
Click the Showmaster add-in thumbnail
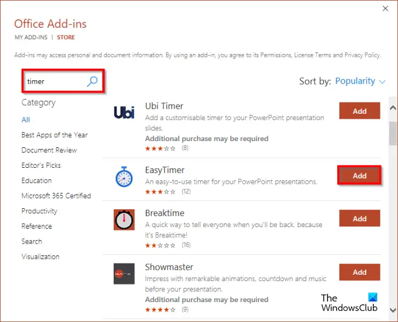[124, 274]
